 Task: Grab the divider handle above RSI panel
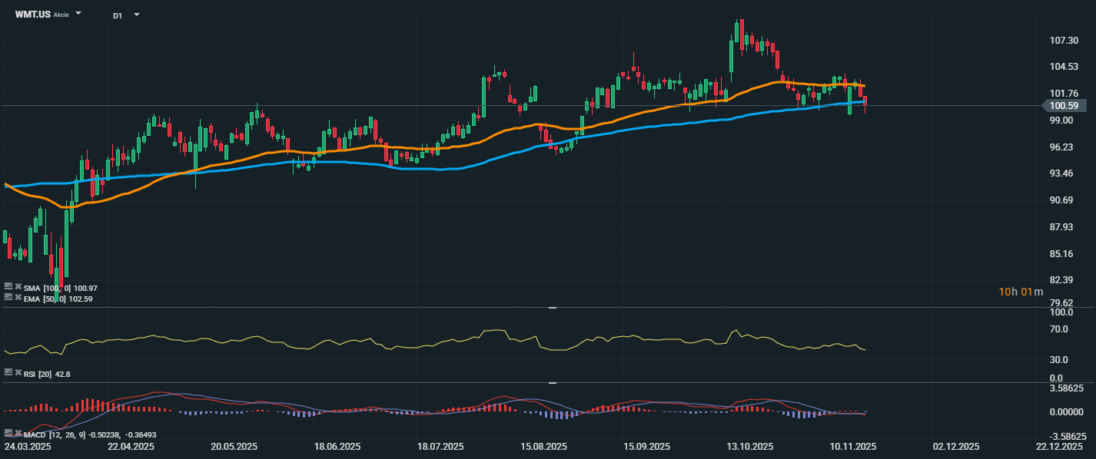point(552,307)
